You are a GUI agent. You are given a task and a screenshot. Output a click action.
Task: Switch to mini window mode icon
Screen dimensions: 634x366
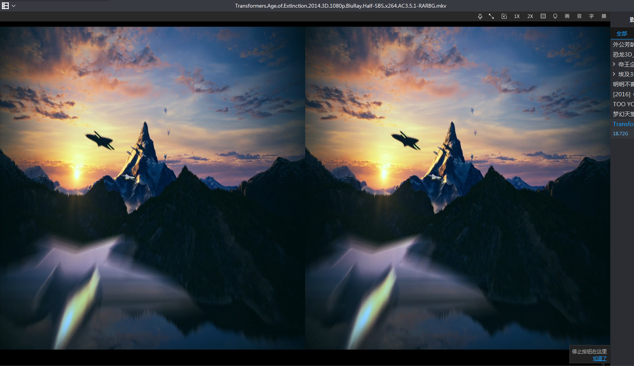click(x=504, y=16)
